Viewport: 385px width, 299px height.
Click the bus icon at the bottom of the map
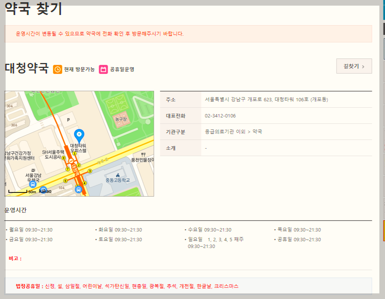pos(78,190)
